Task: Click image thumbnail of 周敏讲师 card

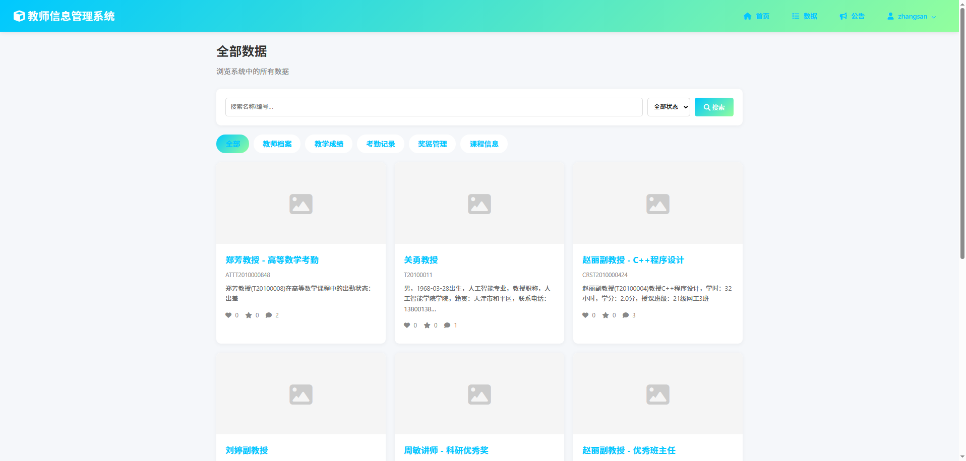Action: [x=479, y=394]
